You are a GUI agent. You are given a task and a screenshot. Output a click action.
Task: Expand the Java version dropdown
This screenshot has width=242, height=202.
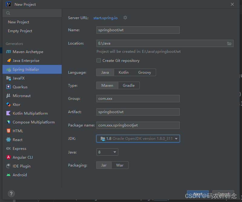(115, 152)
